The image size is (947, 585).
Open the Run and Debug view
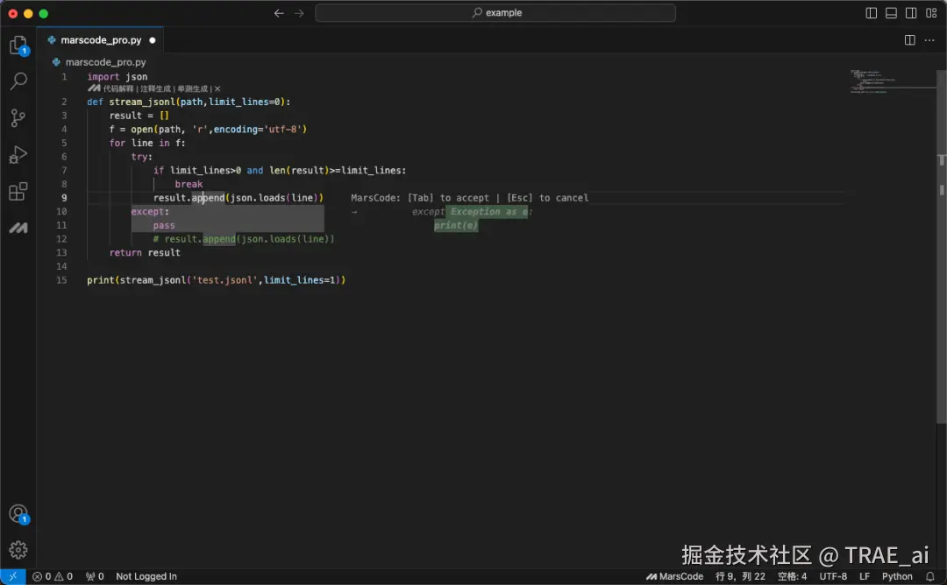(18, 154)
